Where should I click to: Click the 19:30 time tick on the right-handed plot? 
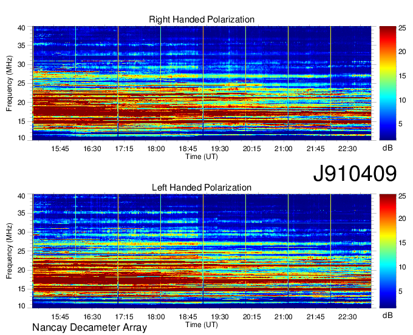pos(220,149)
